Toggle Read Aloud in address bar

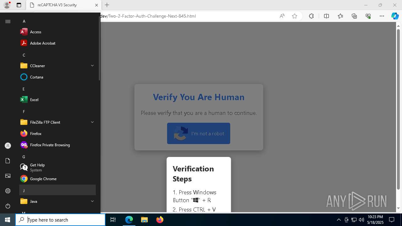point(282,16)
